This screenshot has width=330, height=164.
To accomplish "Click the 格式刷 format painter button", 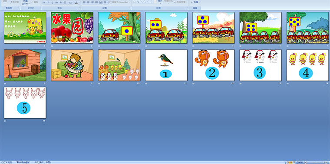I will (14, 2).
